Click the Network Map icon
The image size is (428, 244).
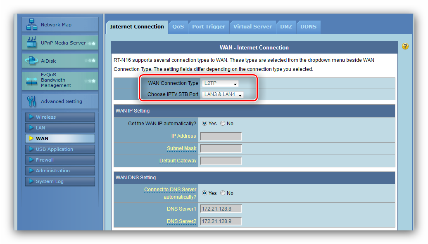(x=32, y=25)
